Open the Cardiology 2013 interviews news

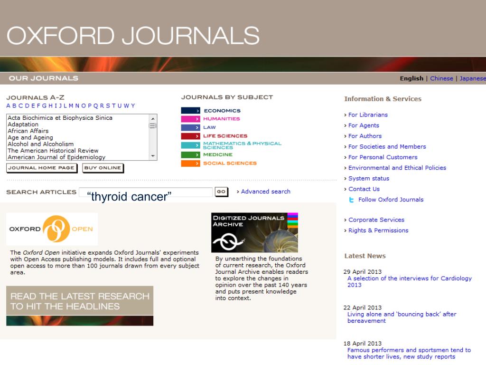(x=410, y=281)
